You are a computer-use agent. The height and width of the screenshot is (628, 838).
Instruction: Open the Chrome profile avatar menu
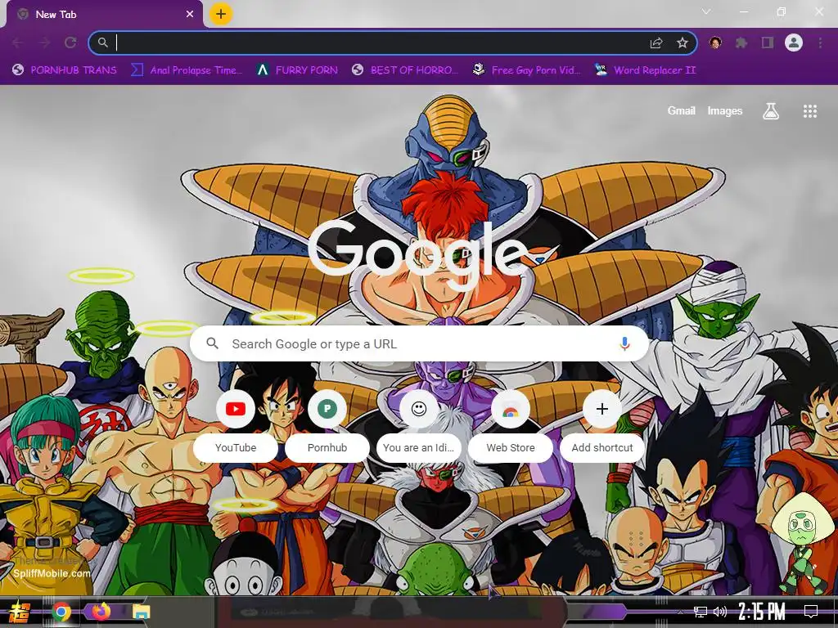tap(794, 43)
